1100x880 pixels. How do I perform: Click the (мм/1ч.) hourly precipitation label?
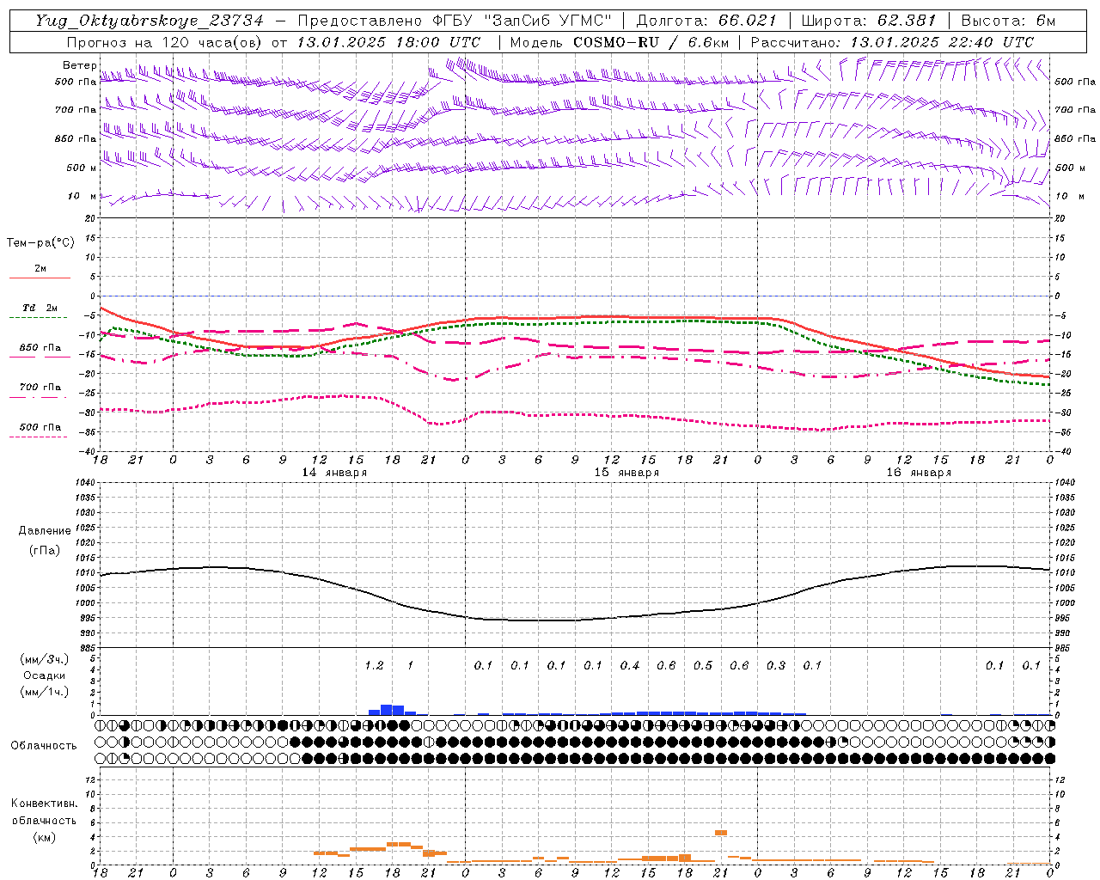45,692
